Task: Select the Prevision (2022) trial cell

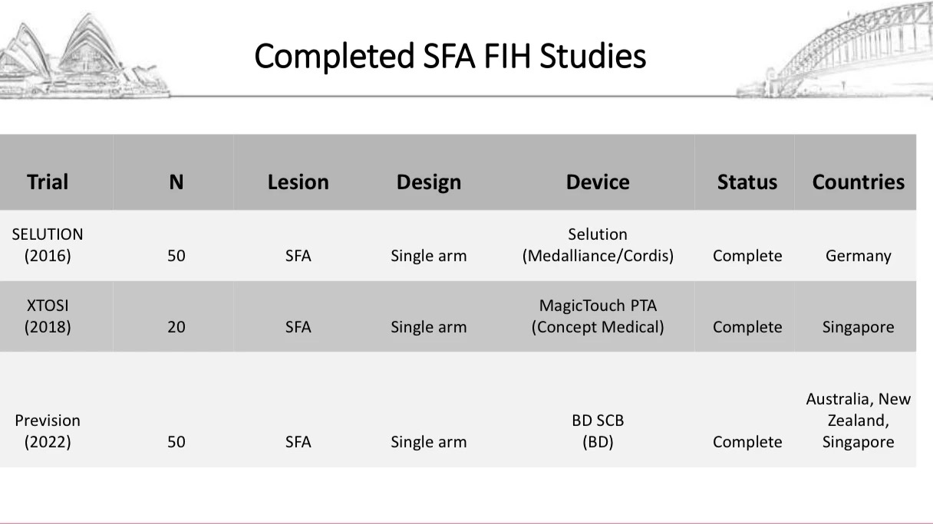Action: [x=48, y=431]
